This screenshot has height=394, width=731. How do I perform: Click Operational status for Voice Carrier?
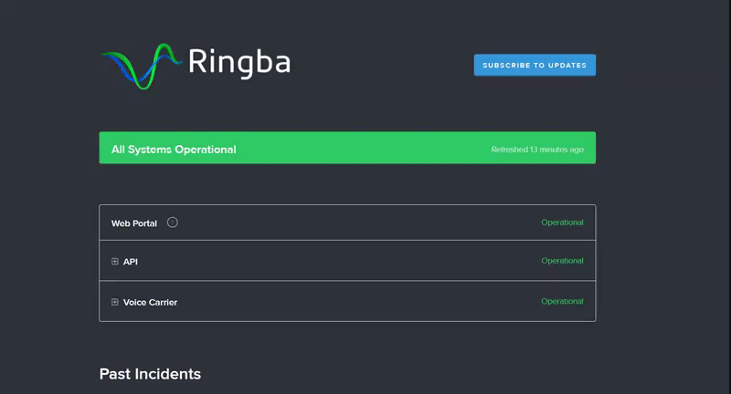pos(562,301)
